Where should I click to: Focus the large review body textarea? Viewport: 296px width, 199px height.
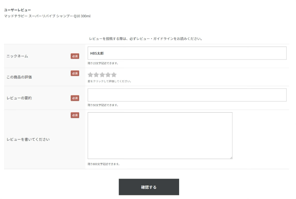tap(160, 136)
